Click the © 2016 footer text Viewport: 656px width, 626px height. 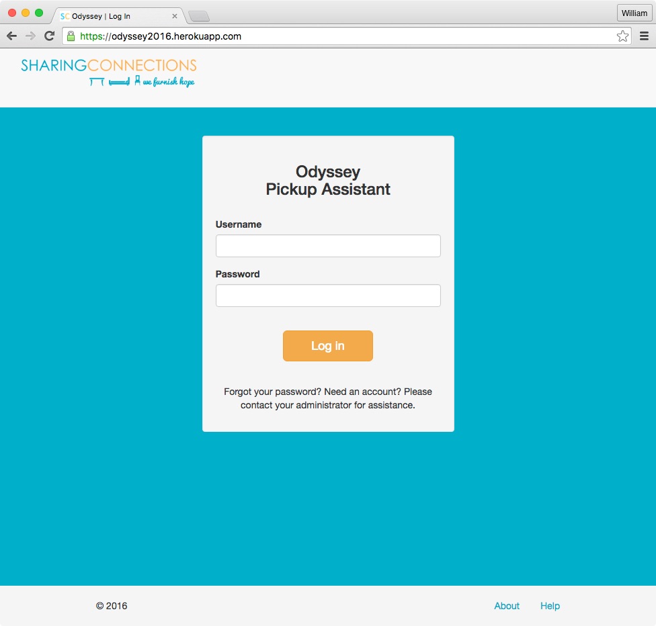[x=112, y=606]
